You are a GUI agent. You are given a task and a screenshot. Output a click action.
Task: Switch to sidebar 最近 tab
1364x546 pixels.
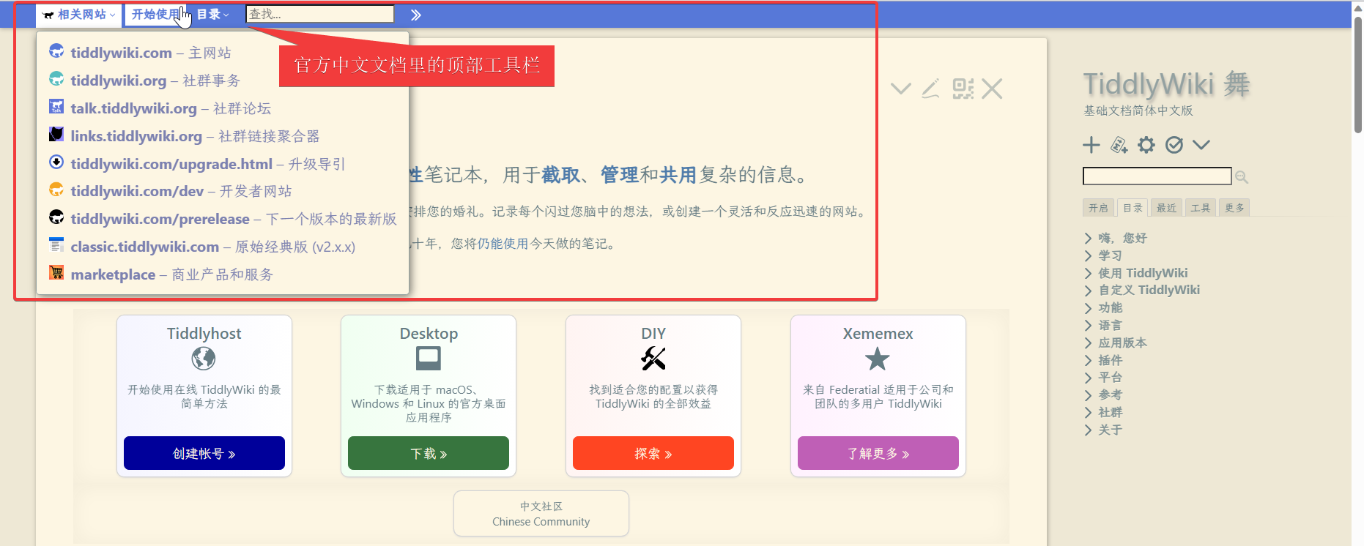tap(1166, 208)
